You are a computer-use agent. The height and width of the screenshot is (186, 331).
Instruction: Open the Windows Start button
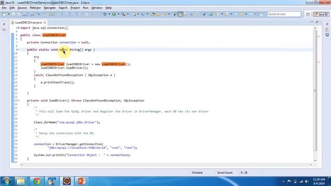tap(6, 181)
